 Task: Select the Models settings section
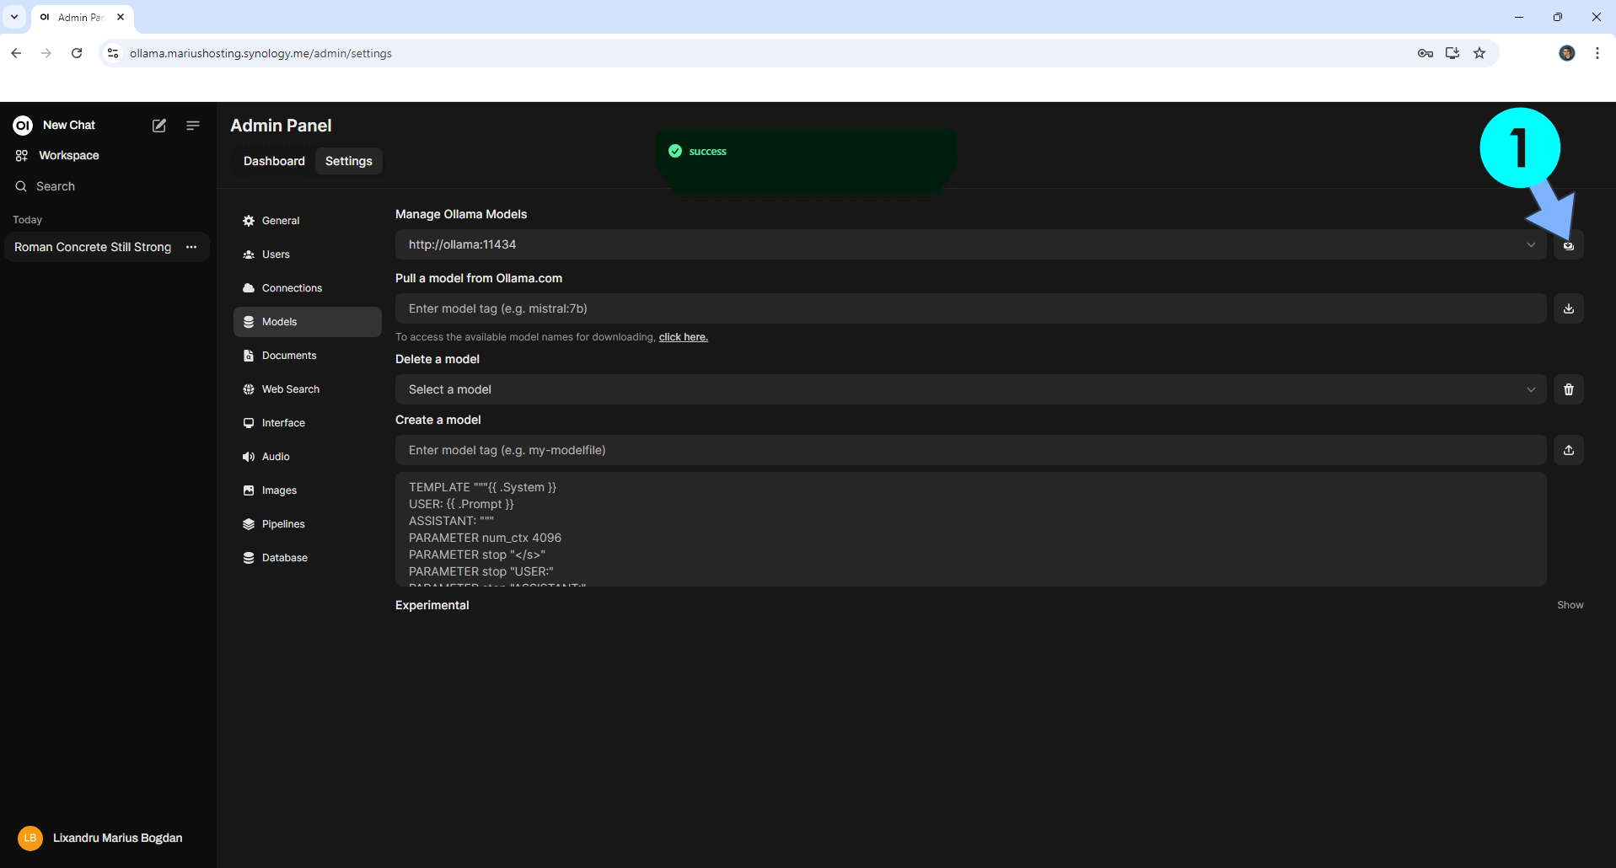tap(307, 322)
